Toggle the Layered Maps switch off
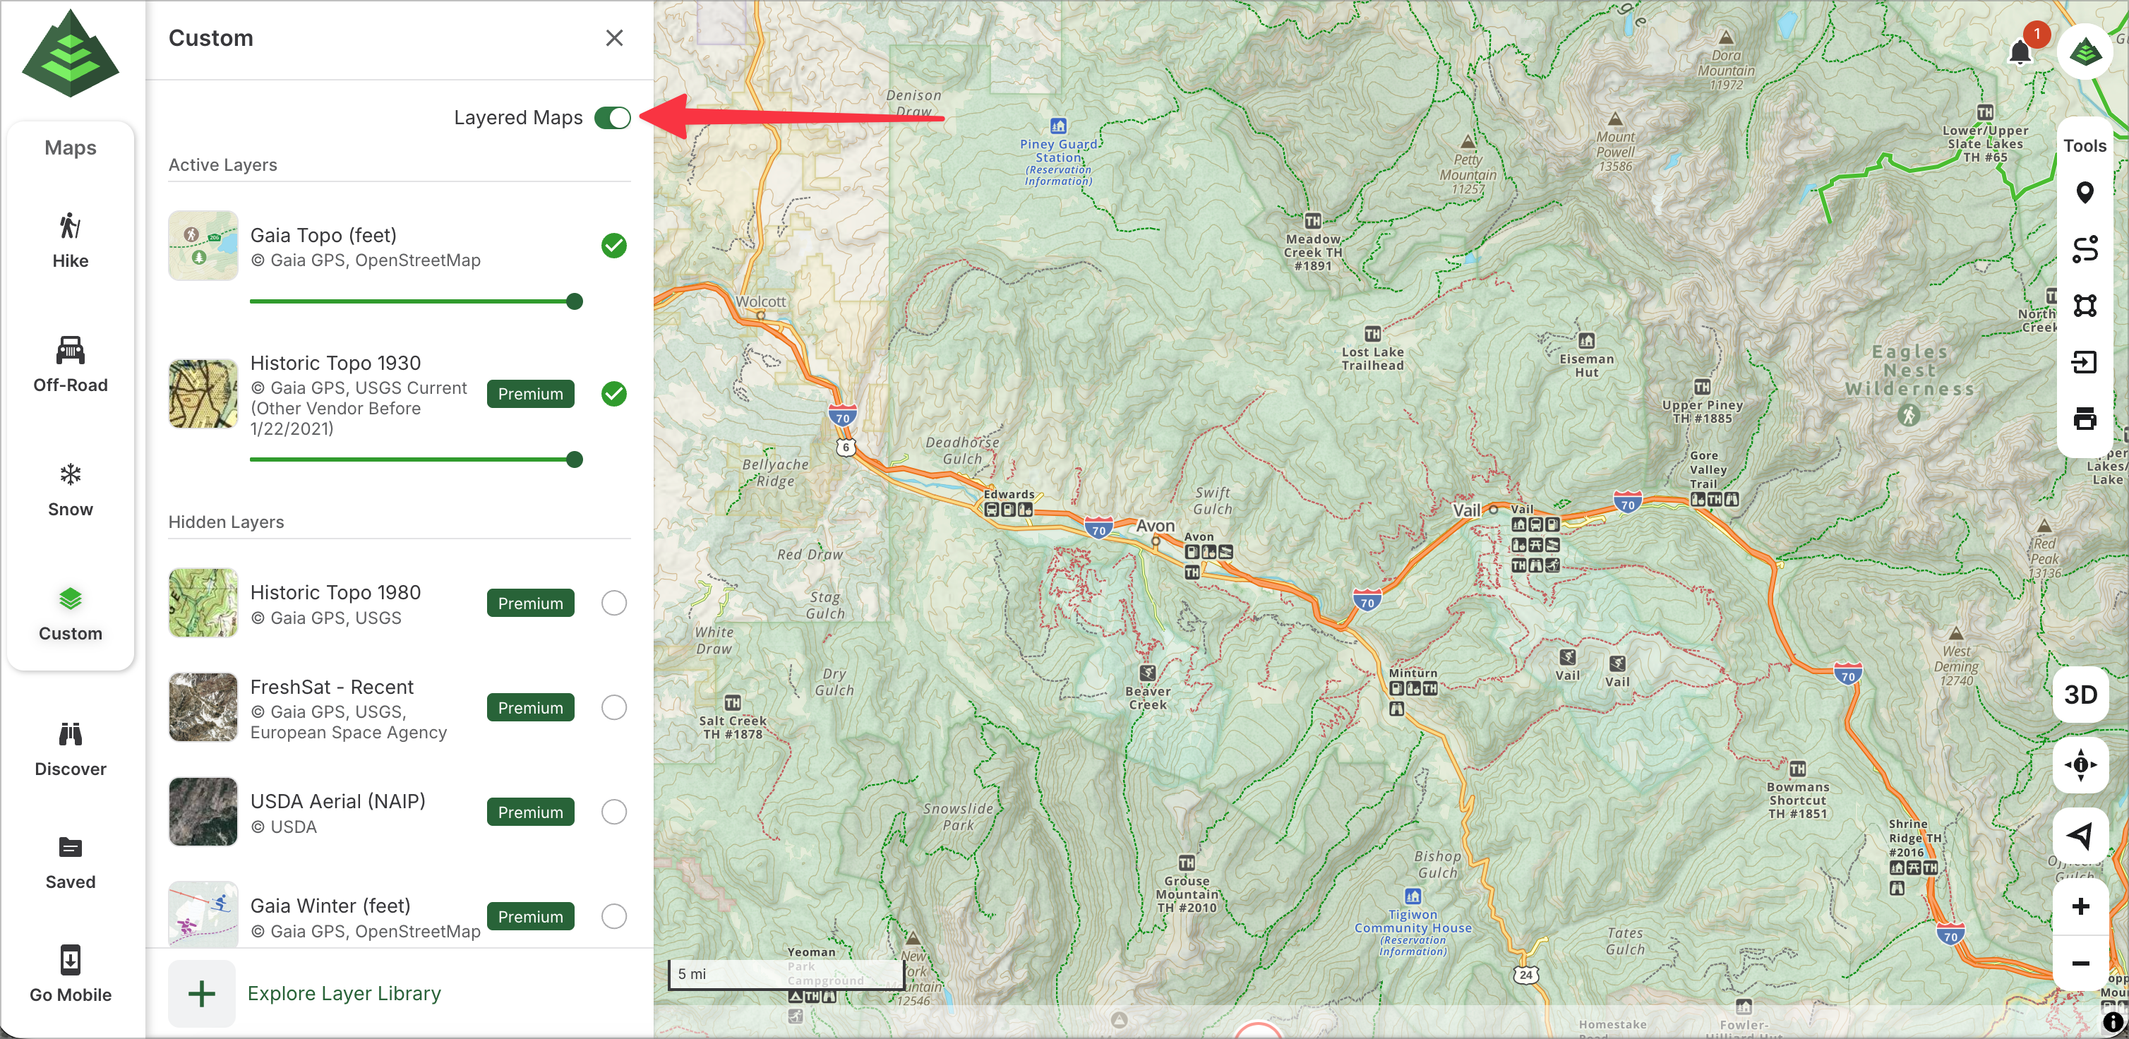This screenshot has height=1039, width=2129. [x=613, y=118]
